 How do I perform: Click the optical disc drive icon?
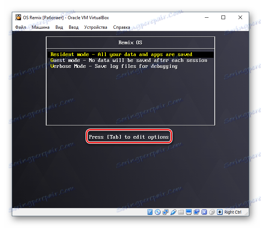[157, 212]
